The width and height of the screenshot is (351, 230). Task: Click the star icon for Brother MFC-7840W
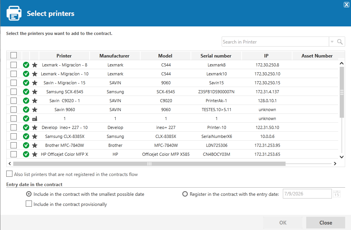pyautogui.click(x=35, y=145)
